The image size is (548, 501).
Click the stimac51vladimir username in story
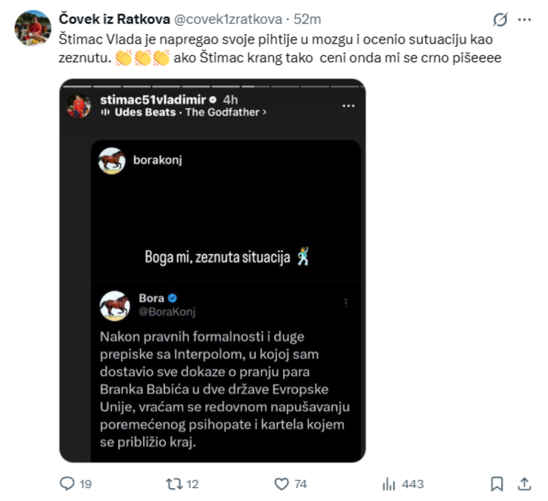click(153, 100)
